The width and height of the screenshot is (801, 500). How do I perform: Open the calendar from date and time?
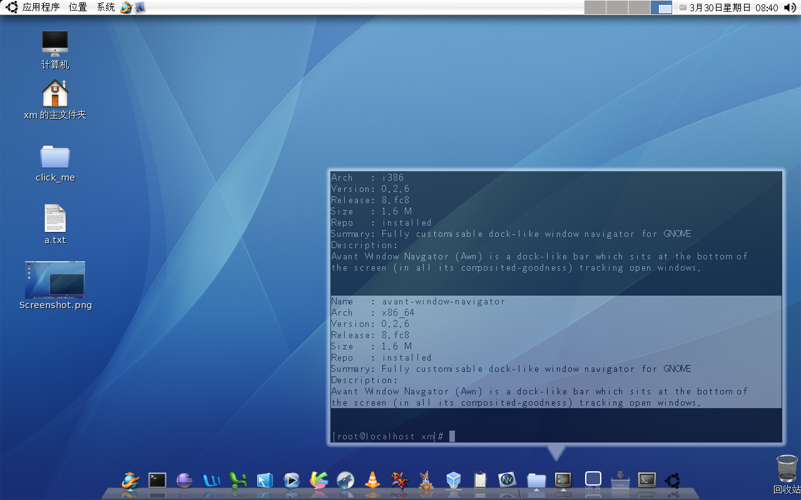(x=733, y=7)
